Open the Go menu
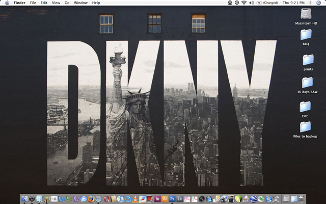The image size is (326, 204). click(67, 3)
